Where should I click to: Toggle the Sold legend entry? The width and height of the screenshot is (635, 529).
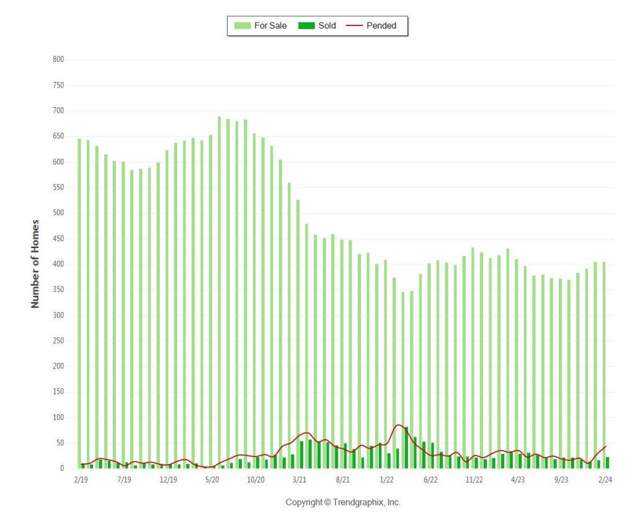317,25
